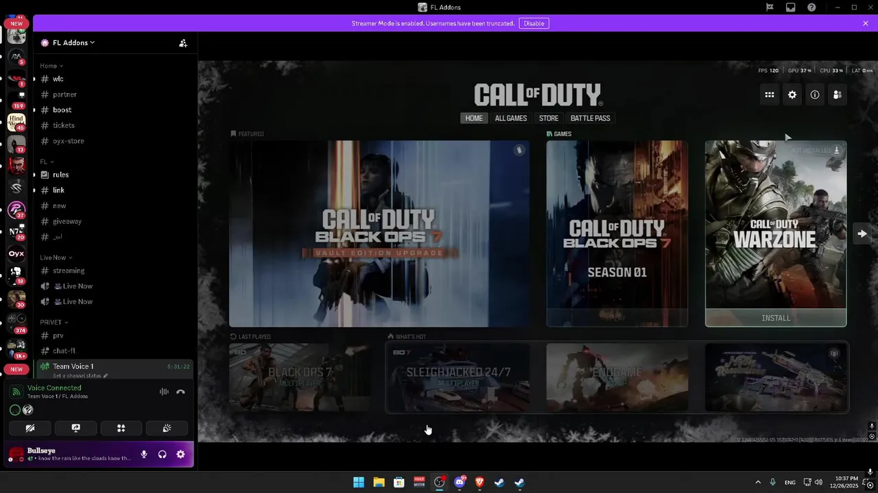Deafen with headphones icon in user panel

click(x=163, y=454)
